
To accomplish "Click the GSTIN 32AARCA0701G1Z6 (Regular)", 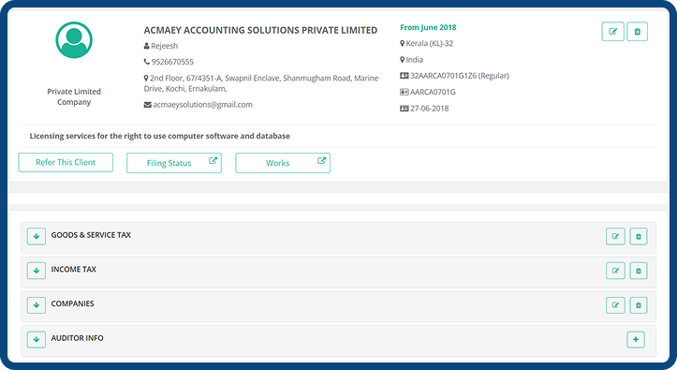I will 460,76.
